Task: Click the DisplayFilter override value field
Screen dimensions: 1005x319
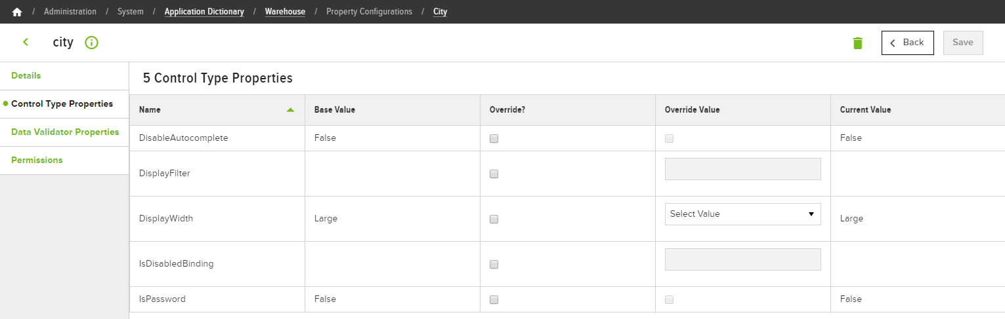Action: (742, 169)
